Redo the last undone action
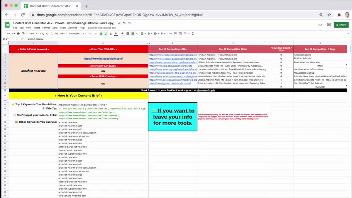The height and width of the screenshot is (198, 352). click(13, 34)
